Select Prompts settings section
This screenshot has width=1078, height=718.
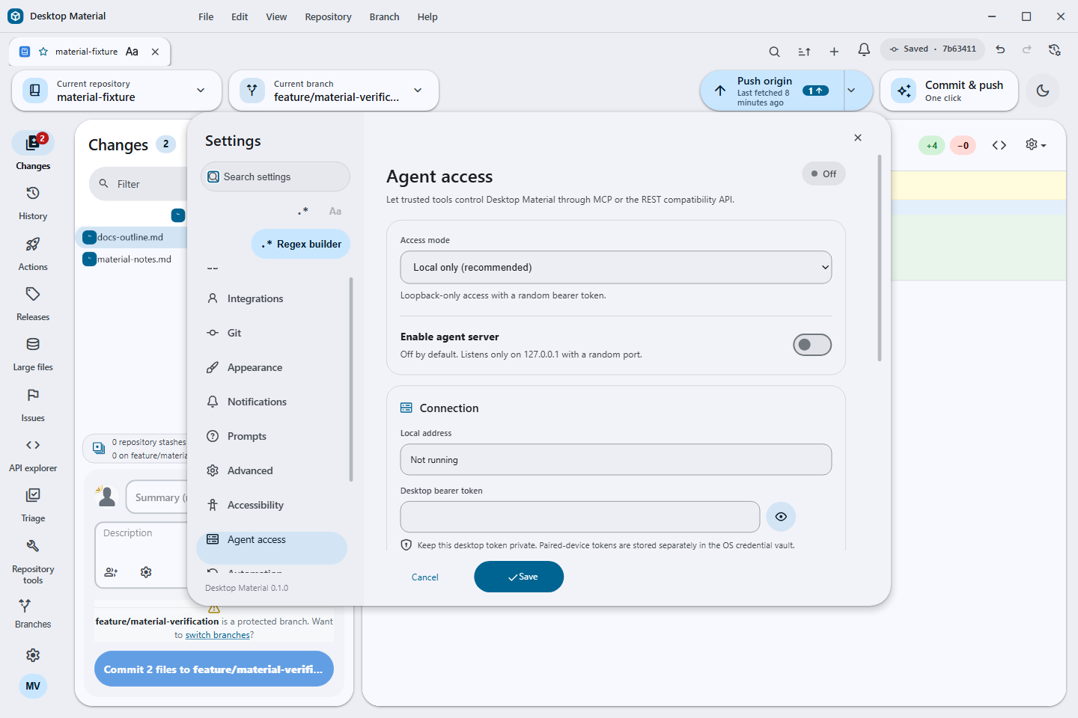[x=272, y=436]
